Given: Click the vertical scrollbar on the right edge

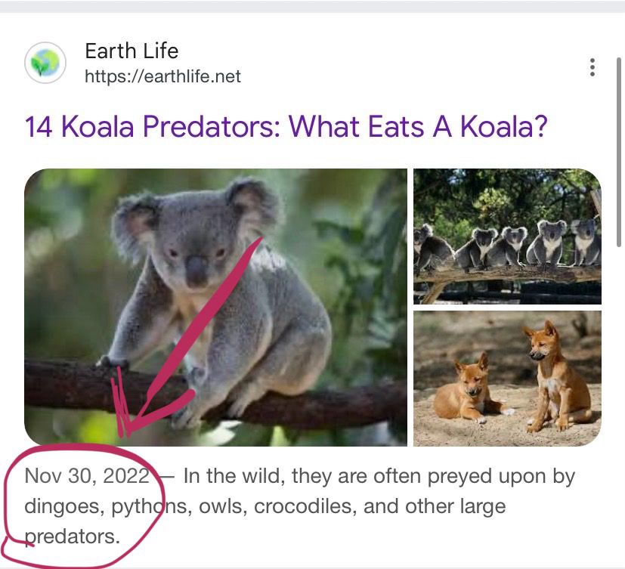Looking at the screenshot, I should coord(620,151).
